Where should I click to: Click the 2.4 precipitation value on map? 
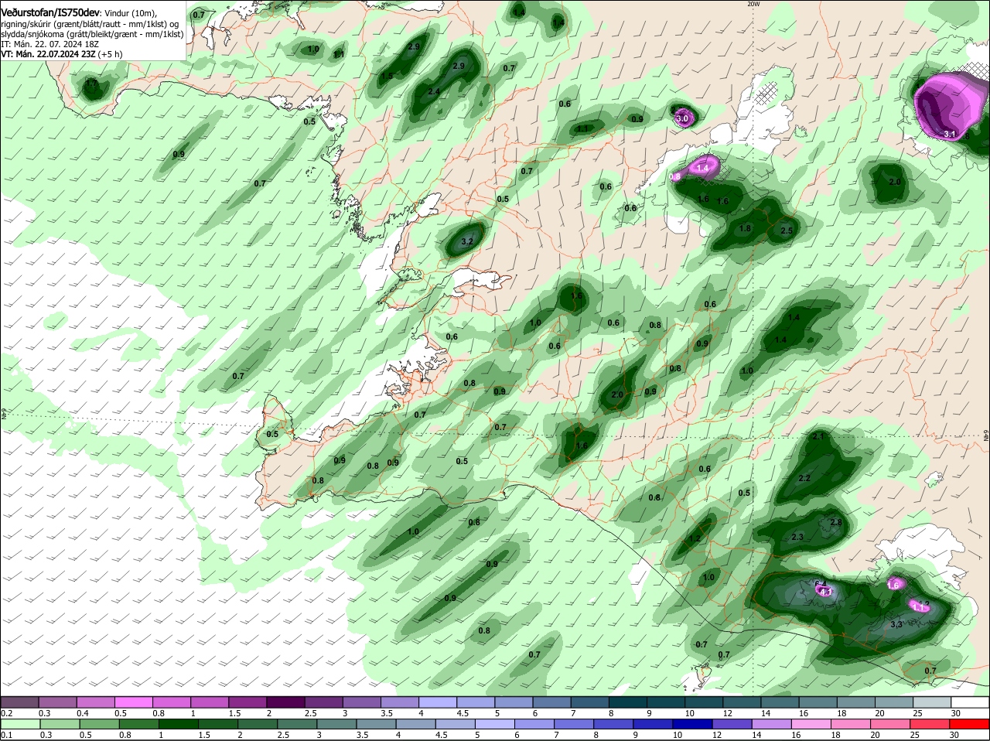click(x=434, y=92)
